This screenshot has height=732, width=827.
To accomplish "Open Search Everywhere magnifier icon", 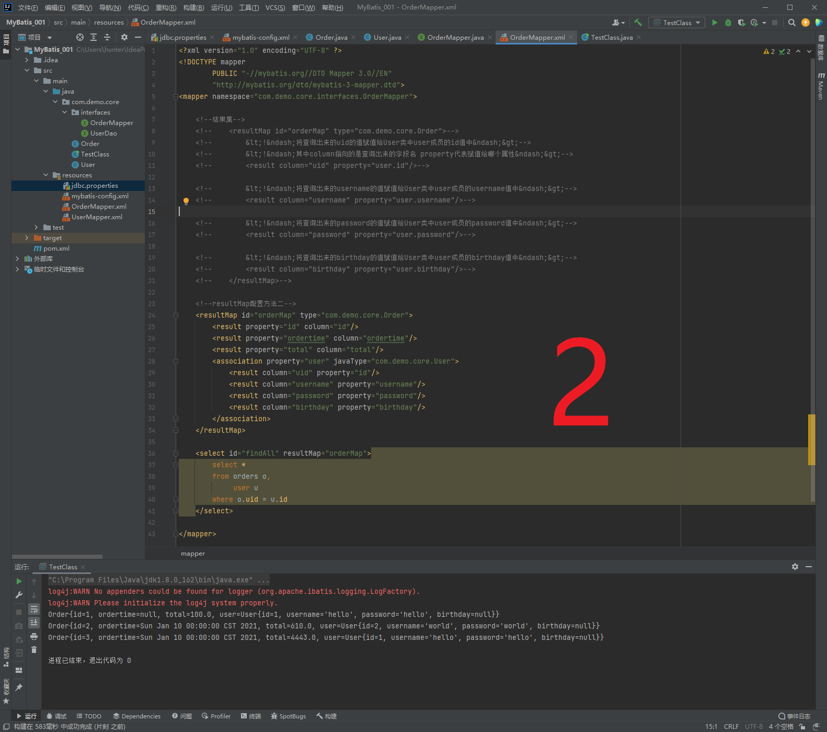I will point(791,22).
